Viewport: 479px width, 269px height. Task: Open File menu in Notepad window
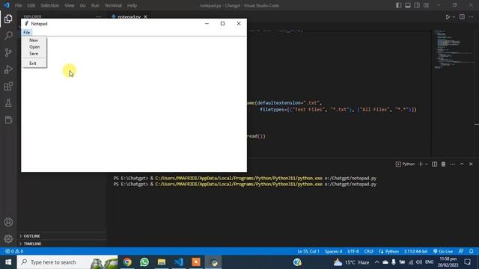point(27,32)
